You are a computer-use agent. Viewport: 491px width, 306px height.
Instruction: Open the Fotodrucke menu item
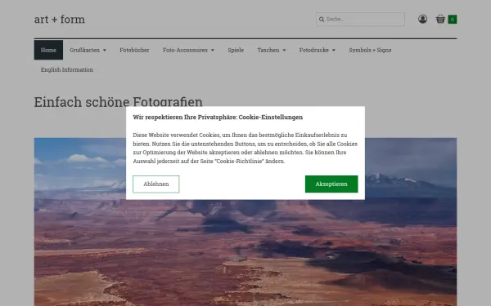point(313,50)
